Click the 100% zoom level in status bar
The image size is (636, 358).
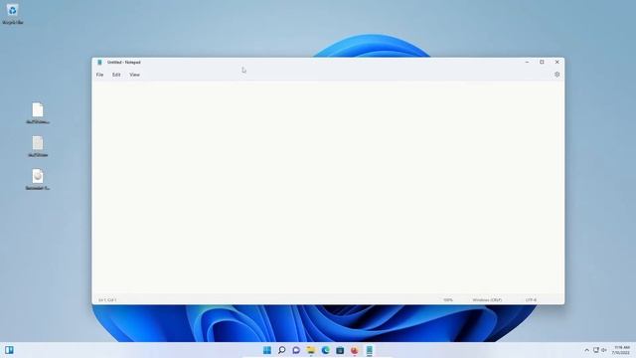(448, 300)
